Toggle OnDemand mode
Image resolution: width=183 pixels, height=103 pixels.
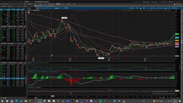(178, 4)
